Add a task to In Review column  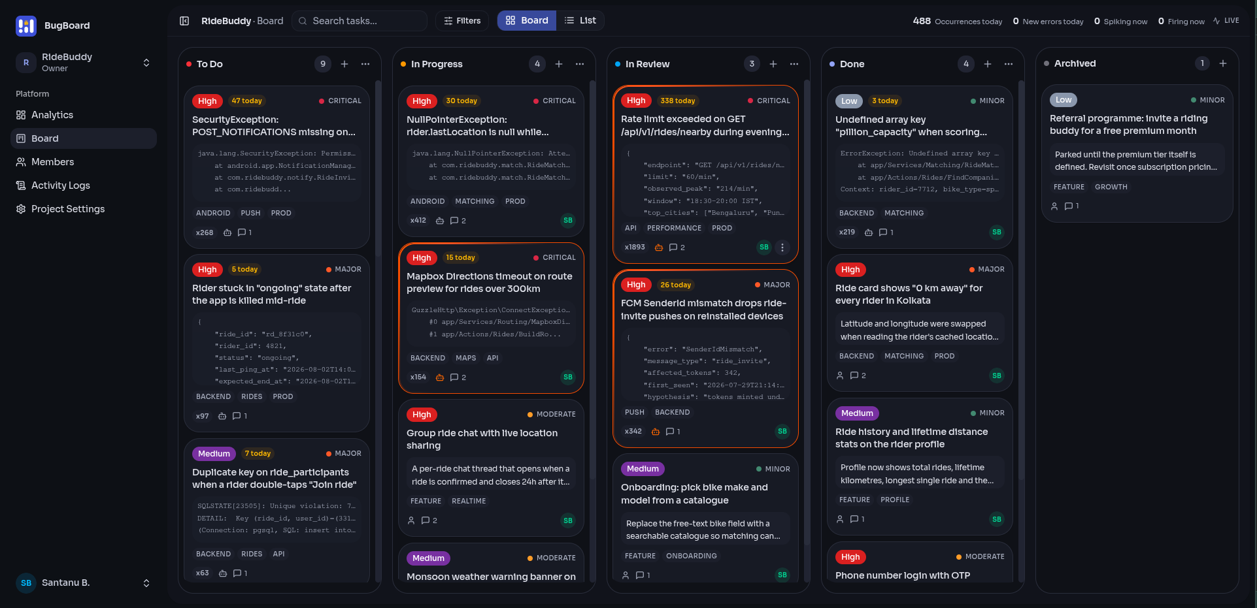tap(773, 64)
